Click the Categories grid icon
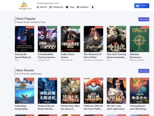This screenshot has width=154, height=116. [50, 7]
